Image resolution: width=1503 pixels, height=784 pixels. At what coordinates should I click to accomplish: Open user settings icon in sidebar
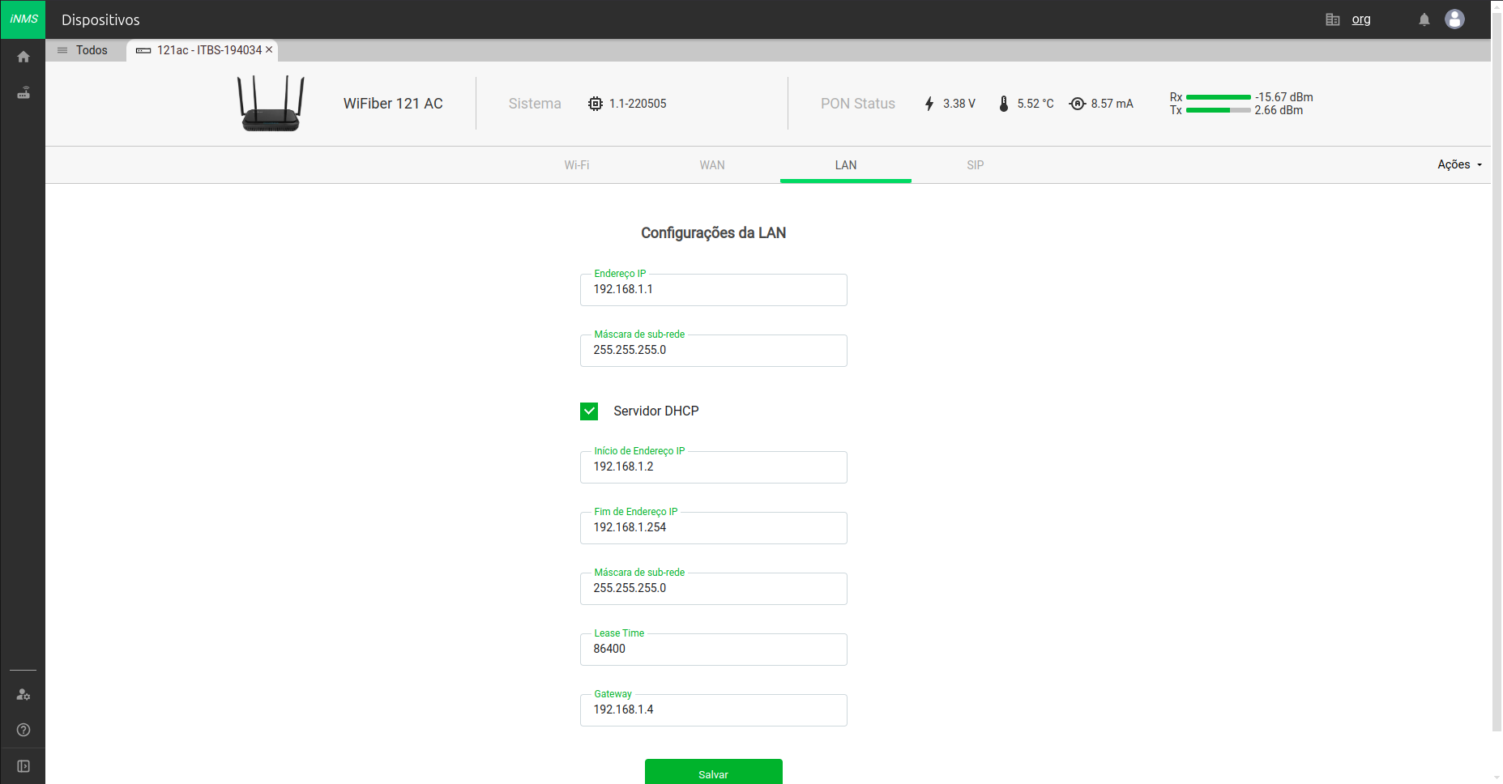(23, 695)
